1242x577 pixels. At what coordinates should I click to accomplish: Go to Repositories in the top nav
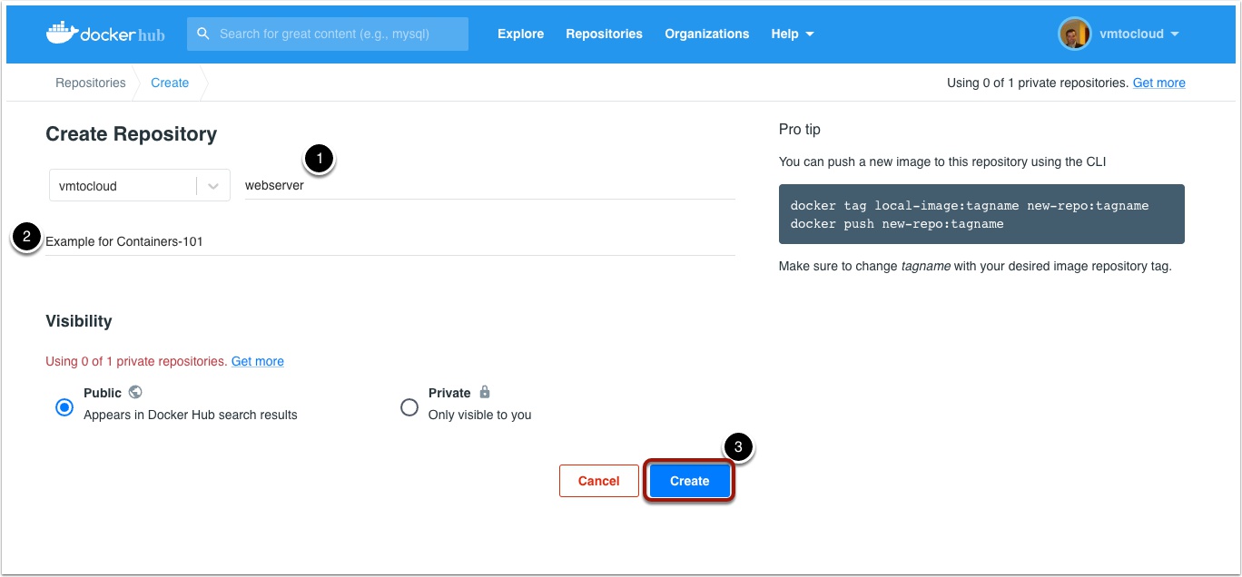pyautogui.click(x=604, y=34)
